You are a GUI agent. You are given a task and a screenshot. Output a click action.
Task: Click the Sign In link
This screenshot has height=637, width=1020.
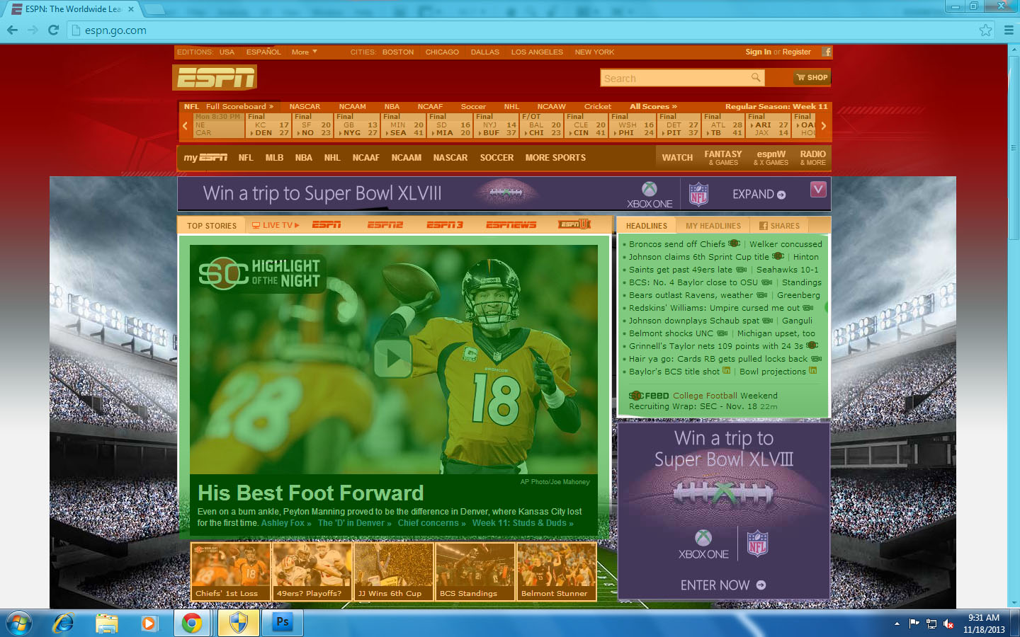[x=758, y=52]
